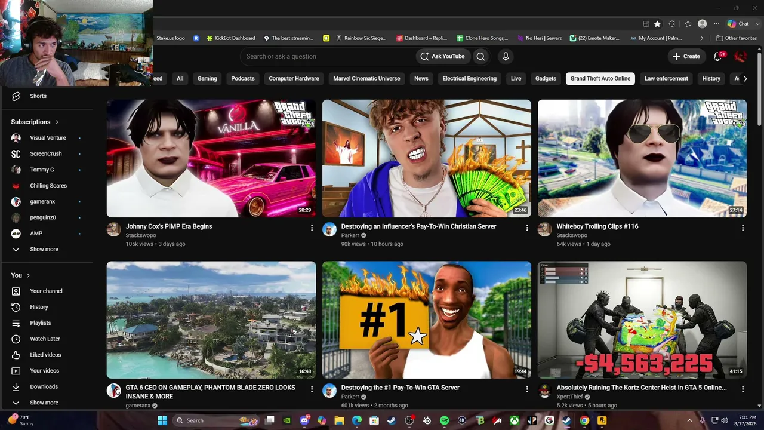Play the Kortz Center Heist video thumbnail
This screenshot has height=430, width=764.
[x=642, y=320]
